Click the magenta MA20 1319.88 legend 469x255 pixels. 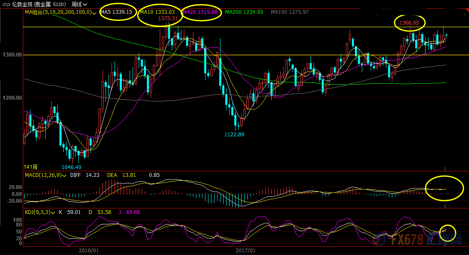pyautogui.click(x=200, y=12)
